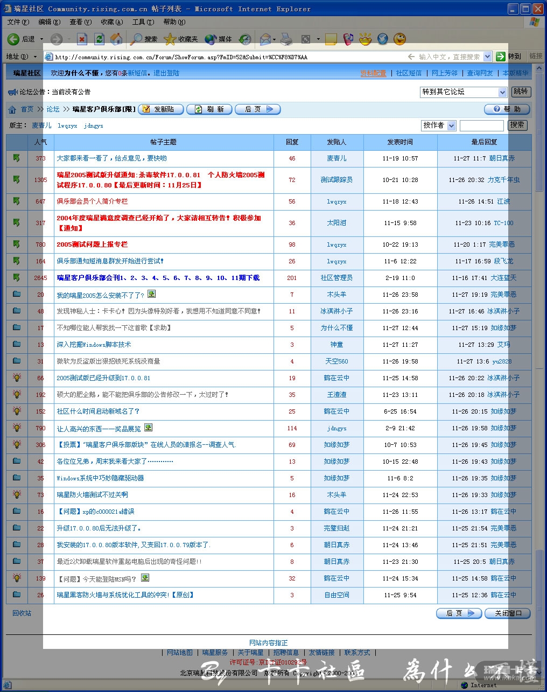
Task: Click the 跳转 jump button
Action: coord(521,92)
